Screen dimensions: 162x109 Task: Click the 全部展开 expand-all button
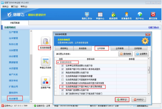point(142,54)
